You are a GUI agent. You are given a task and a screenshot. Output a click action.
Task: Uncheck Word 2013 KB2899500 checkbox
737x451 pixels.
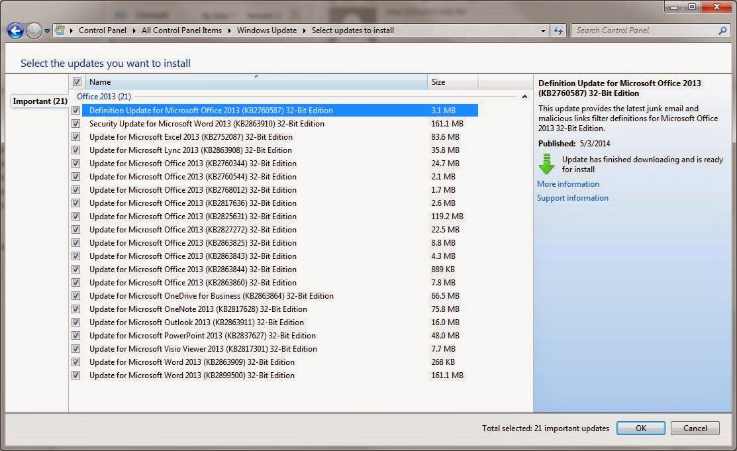[75, 376]
